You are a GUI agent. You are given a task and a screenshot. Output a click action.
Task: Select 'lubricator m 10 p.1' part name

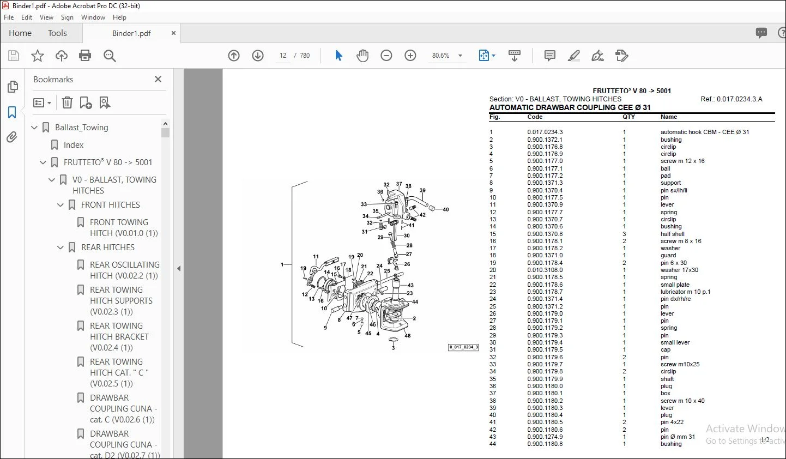click(x=685, y=292)
